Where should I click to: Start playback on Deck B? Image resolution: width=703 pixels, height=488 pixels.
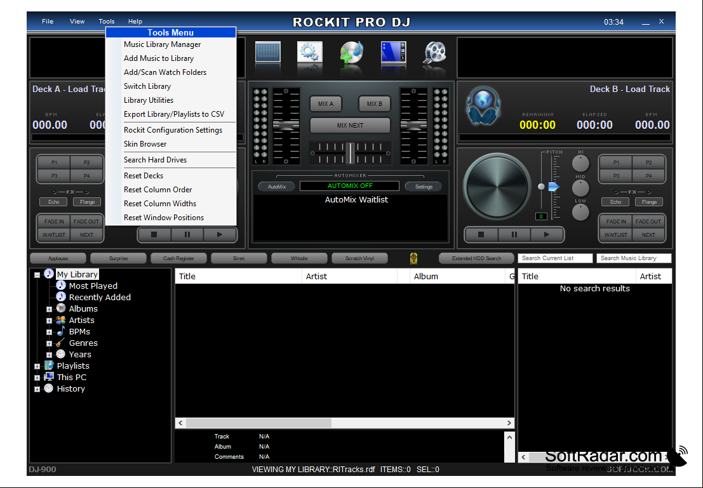coord(547,234)
